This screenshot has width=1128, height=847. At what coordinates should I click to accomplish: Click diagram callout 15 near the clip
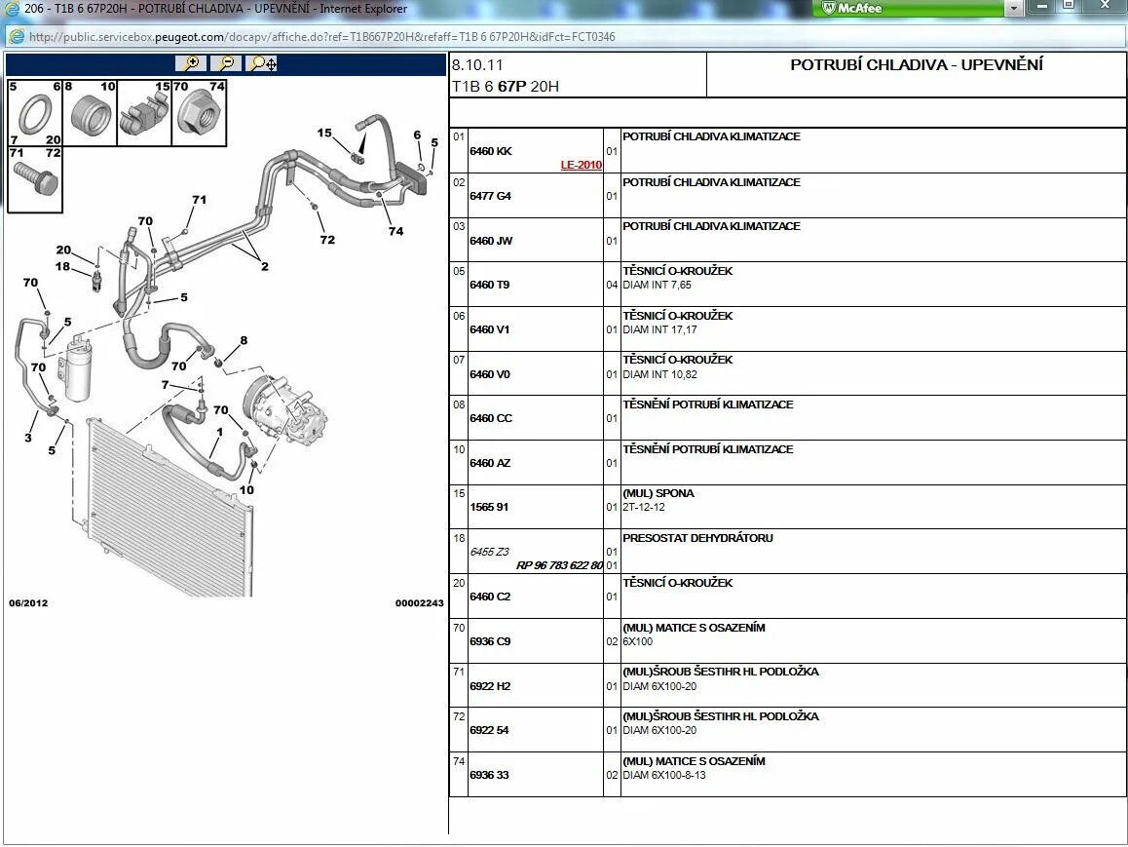coord(324,133)
